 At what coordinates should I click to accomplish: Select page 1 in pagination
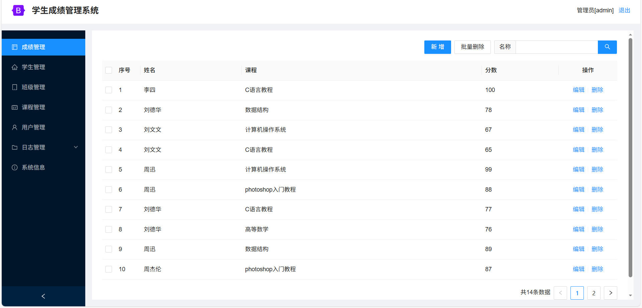(577, 293)
